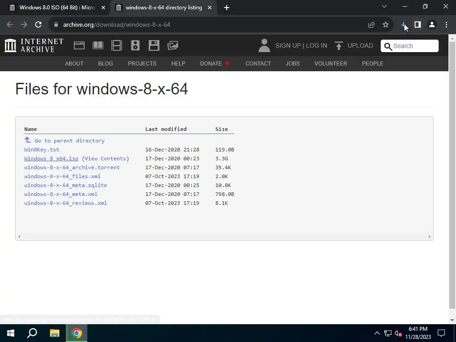The height and width of the screenshot is (342, 456).
Task: Download Win8Key.txt file
Action: click(41, 150)
